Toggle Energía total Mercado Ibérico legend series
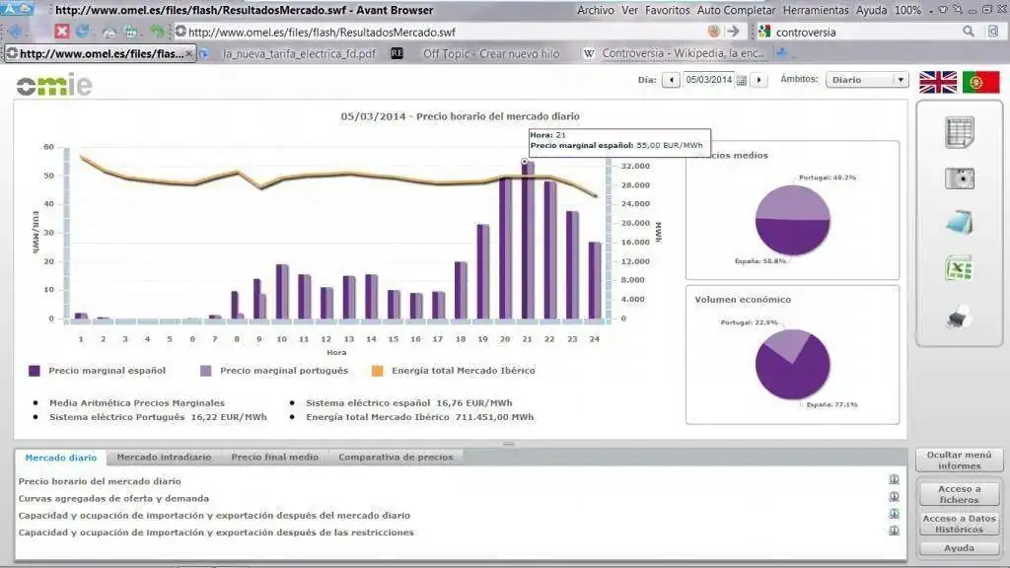This screenshot has height=568, width=1010. (x=456, y=371)
